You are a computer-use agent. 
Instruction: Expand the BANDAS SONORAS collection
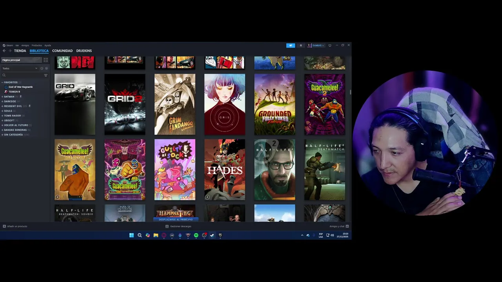pos(2,130)
